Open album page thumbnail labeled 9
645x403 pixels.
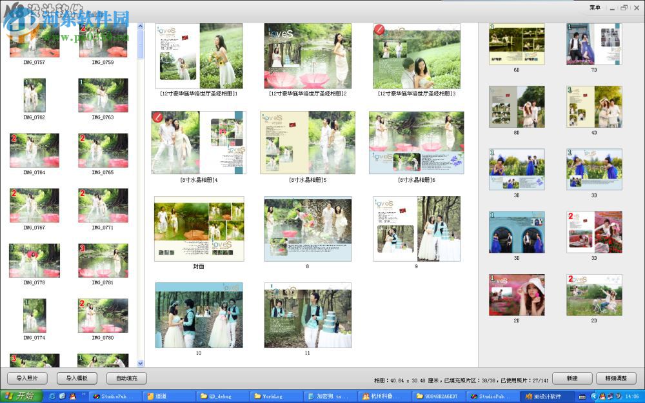(x=417, y=229)
